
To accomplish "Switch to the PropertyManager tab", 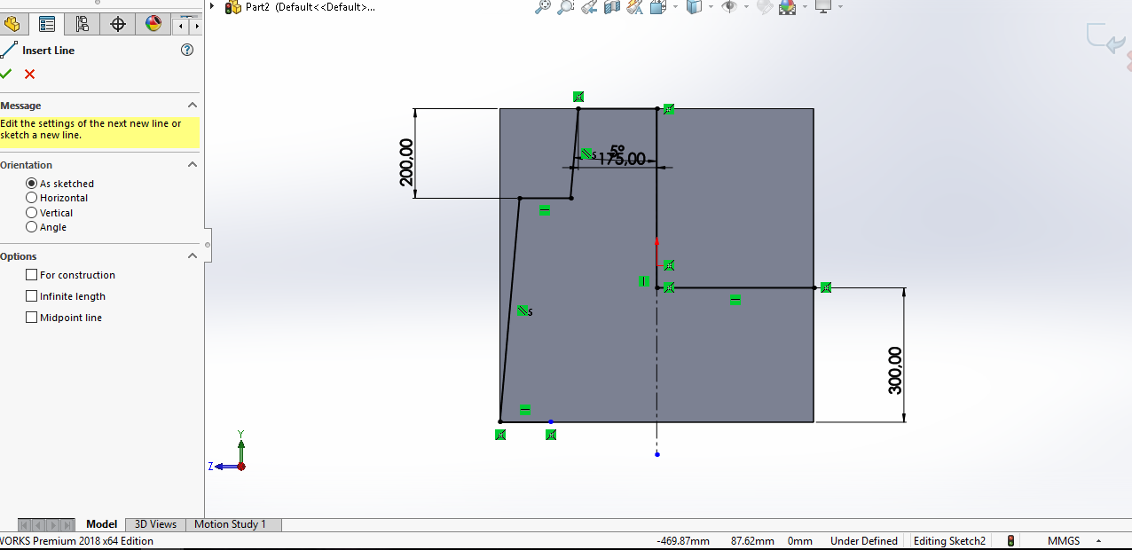I will 47,24.
